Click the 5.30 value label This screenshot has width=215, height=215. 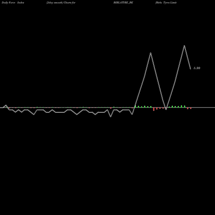pyautogui.click(x=197, y=68)
